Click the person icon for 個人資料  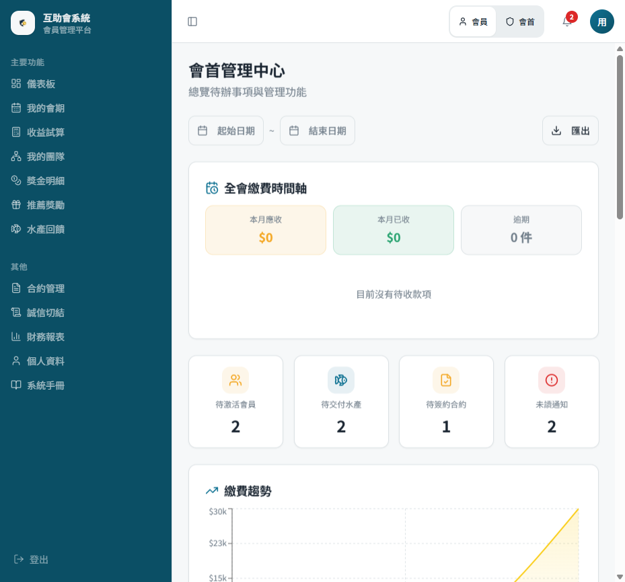[16, 361]
